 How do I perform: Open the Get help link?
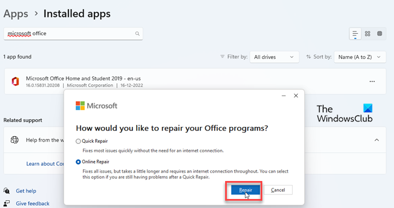(26, 191)
